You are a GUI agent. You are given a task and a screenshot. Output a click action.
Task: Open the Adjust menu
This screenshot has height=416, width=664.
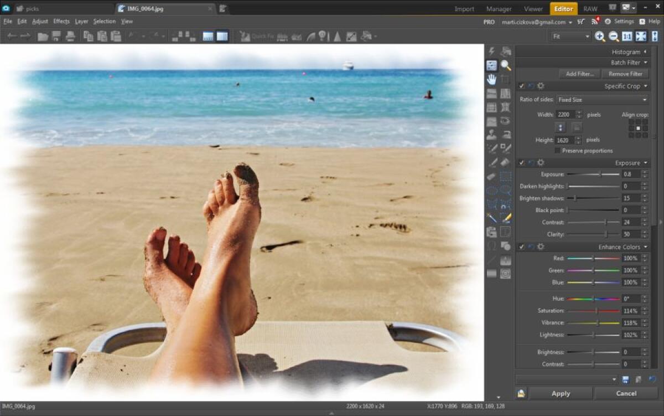[x=40, y=21]
